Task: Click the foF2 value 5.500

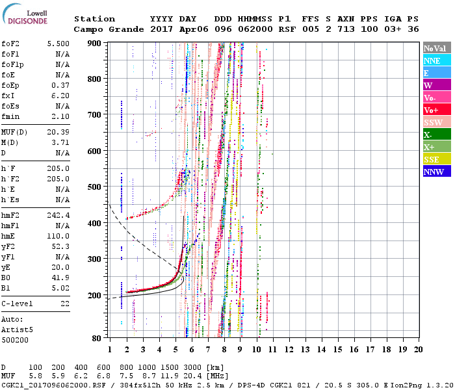Action: tap(58, 44)
